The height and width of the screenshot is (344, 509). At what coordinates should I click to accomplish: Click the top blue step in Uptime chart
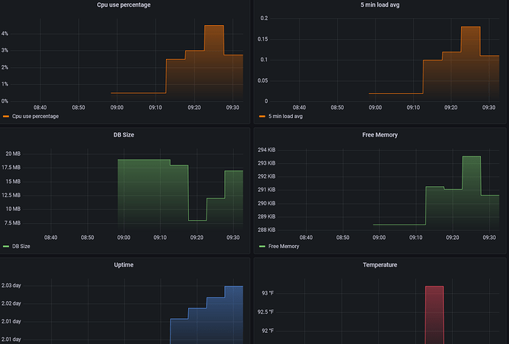point(234,286)
